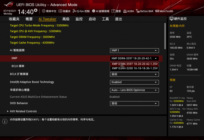Launch MemTest86 icon
Viewport: 204px width, 140px height.
click(157, 11)
